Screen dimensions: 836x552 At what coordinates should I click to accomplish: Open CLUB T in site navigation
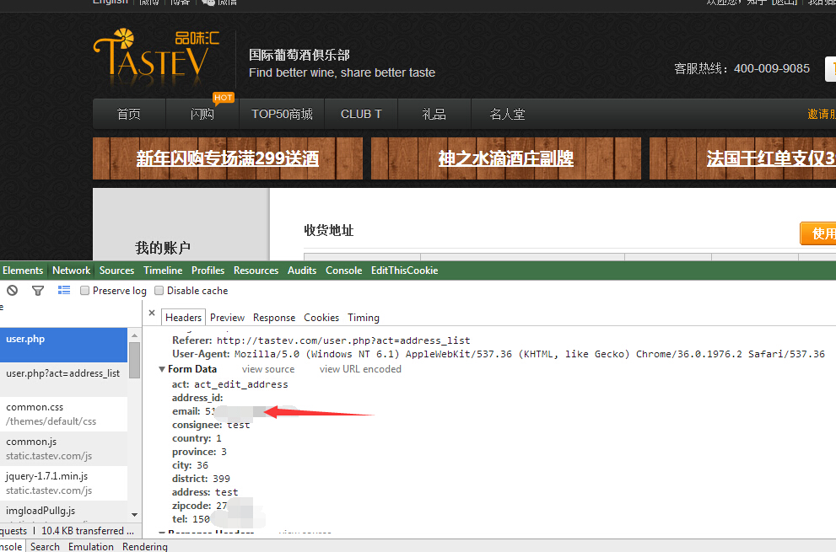click(x=362, y=114)
